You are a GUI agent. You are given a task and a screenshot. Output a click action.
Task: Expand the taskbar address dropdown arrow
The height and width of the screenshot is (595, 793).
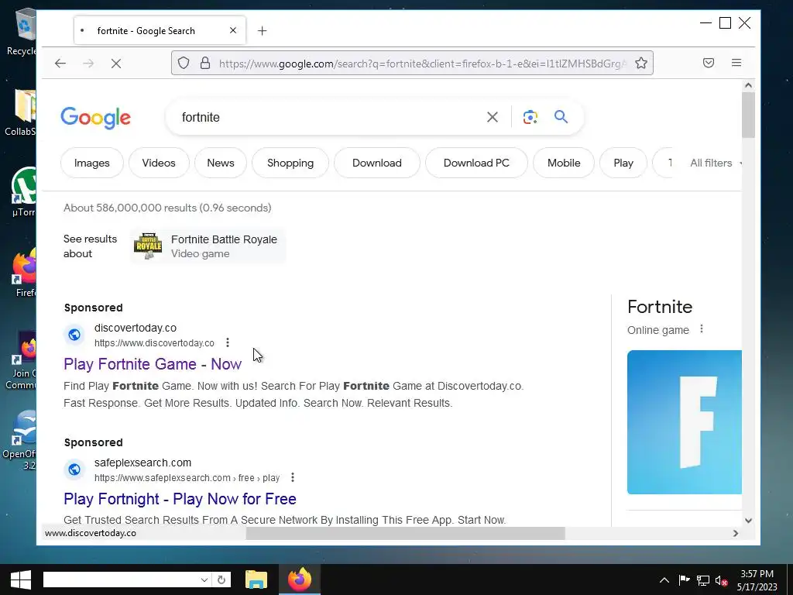(204, 580)
